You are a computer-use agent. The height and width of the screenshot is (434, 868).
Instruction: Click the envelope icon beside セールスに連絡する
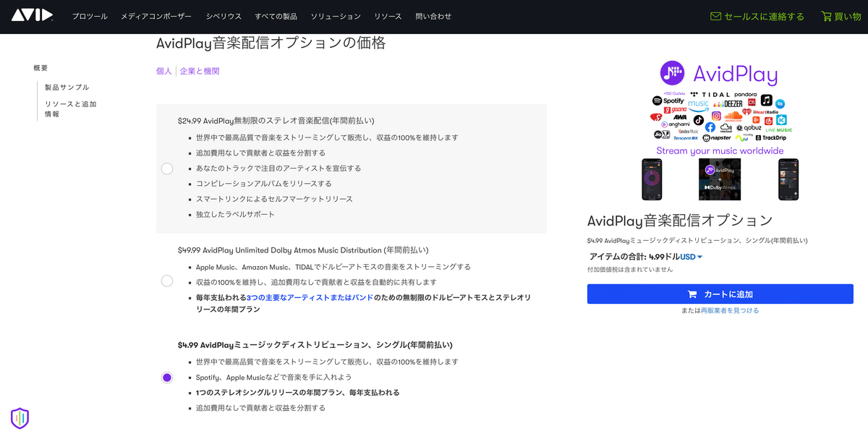coord(715,16)
